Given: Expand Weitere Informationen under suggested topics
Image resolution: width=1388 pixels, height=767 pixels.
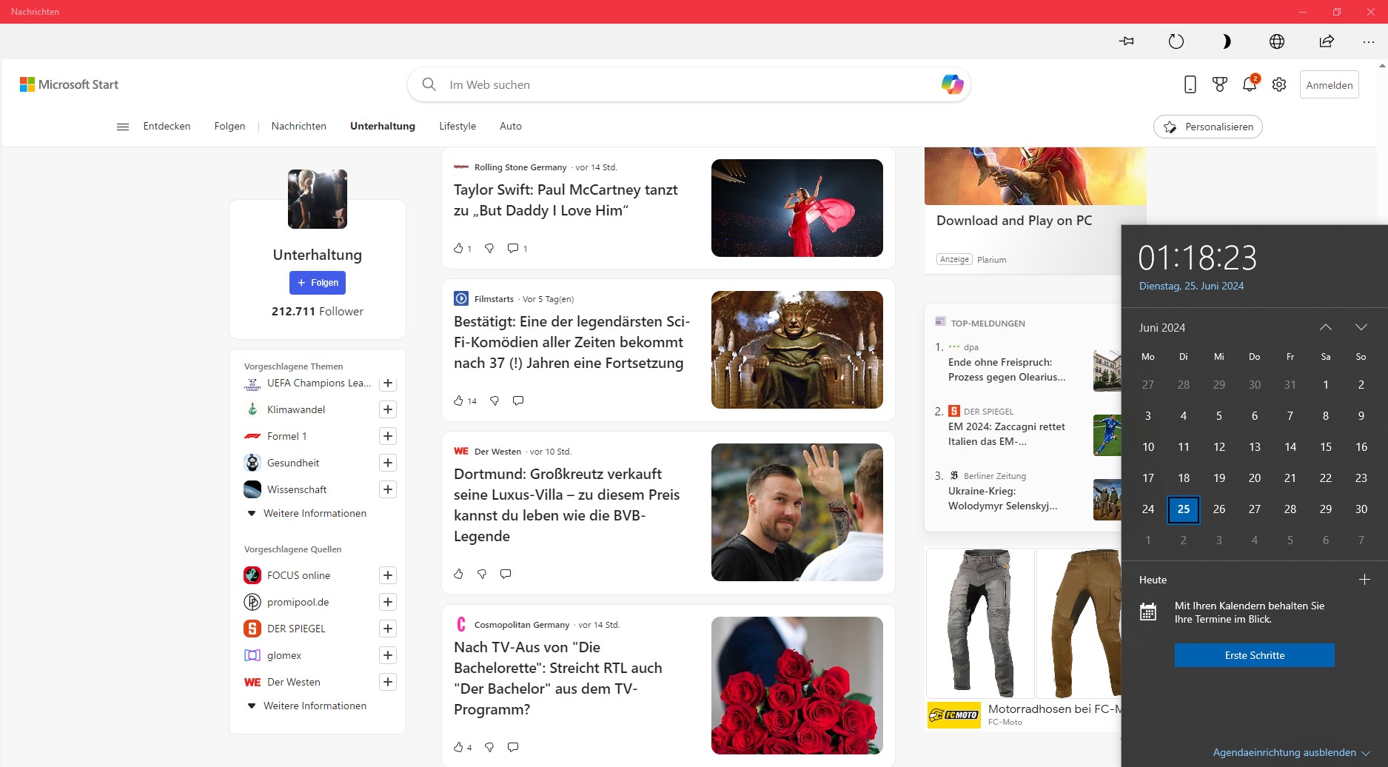Looking at the screenshot, I should click(x=306, y=513).
